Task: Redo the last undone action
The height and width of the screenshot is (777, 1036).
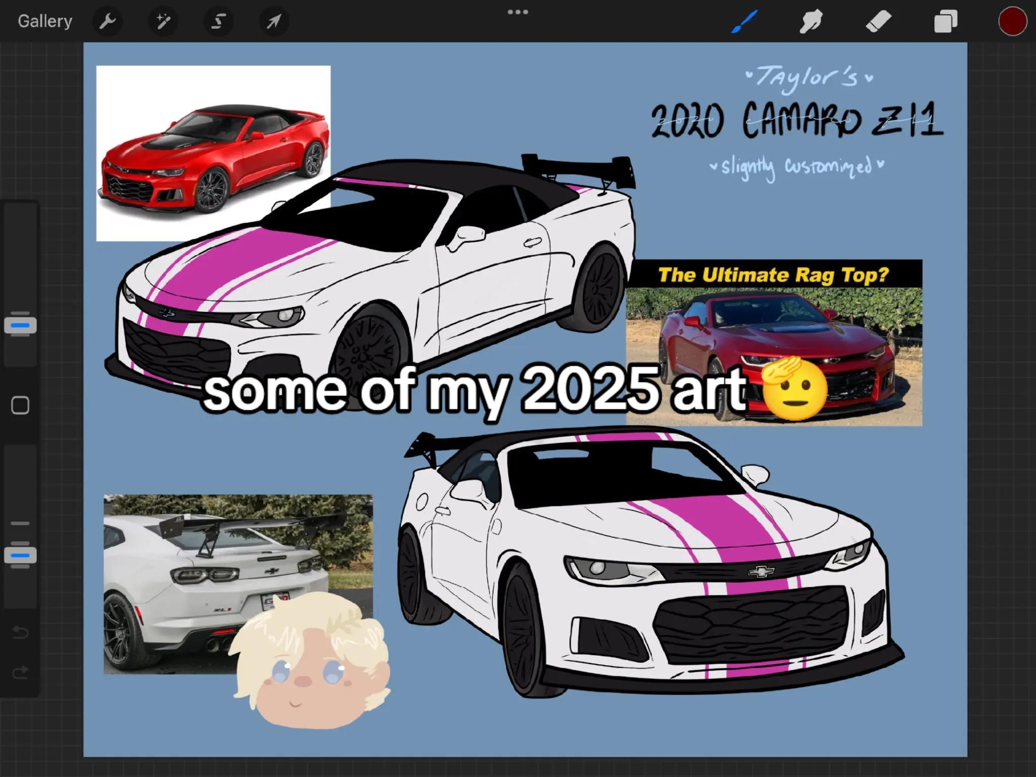Action: (x=20, y=673)
